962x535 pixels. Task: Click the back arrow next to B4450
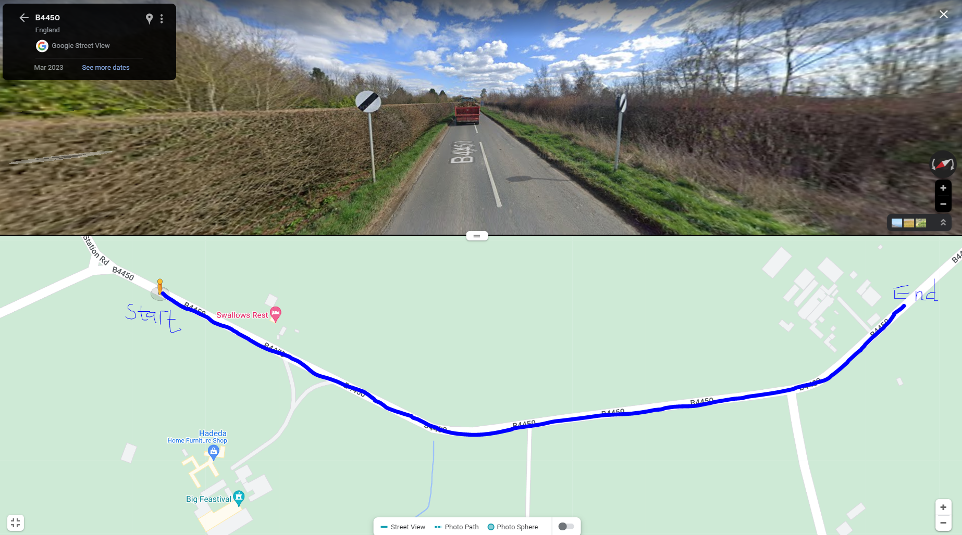24,18
